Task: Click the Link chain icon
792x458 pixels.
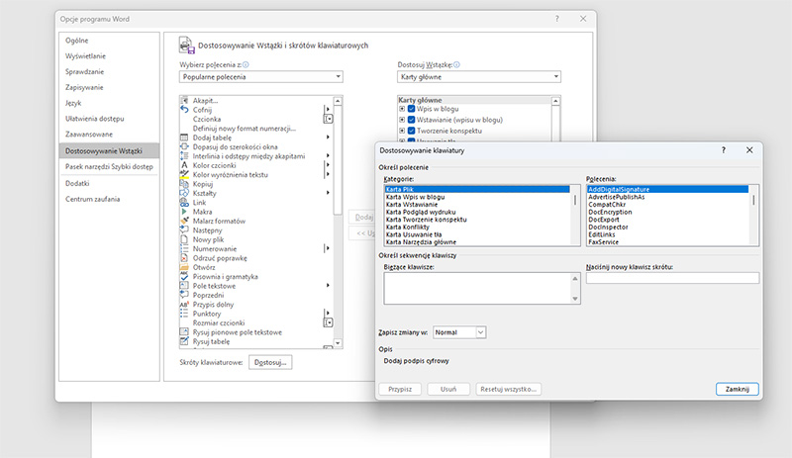Action: tap(184, 202)
